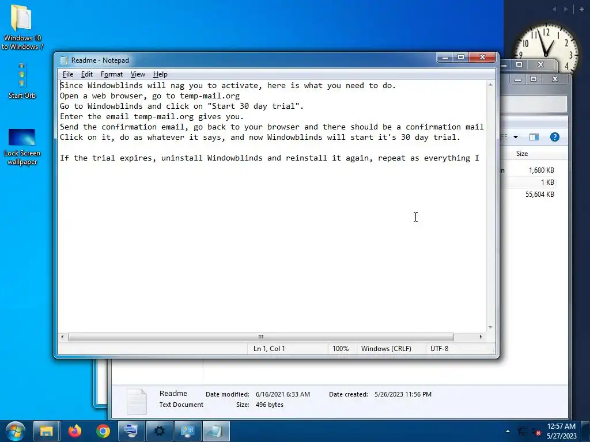Click the Notepad horizontal scrollbar thumb
Screen dimensions: 590x442
pos(261,337)
